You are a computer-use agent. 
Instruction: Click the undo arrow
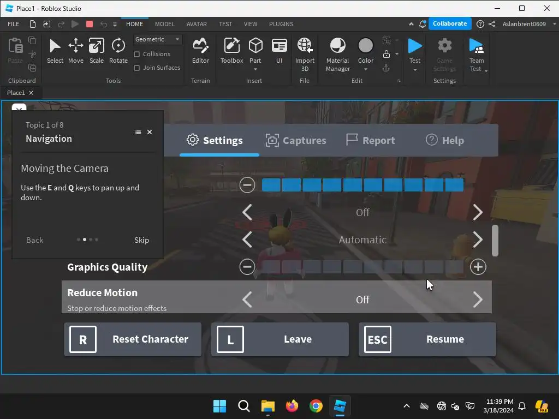click(x=103, y=24)
